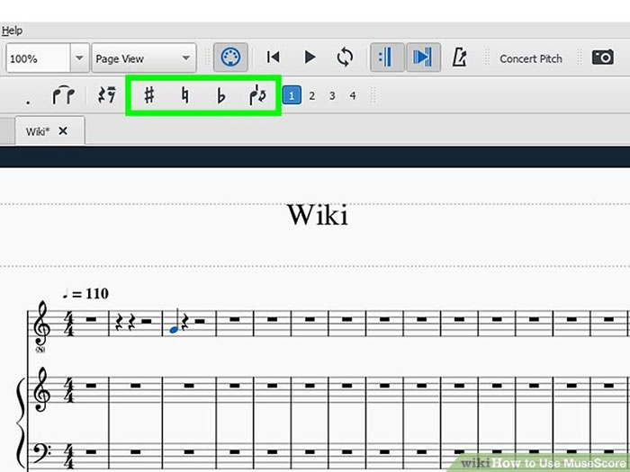Apply flat accidental

pyautogui.click(x=221, y=95)
